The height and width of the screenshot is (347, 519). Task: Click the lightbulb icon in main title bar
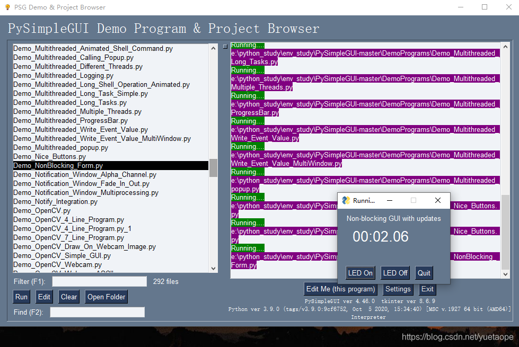pyautogui.click(x=7, y=7)
